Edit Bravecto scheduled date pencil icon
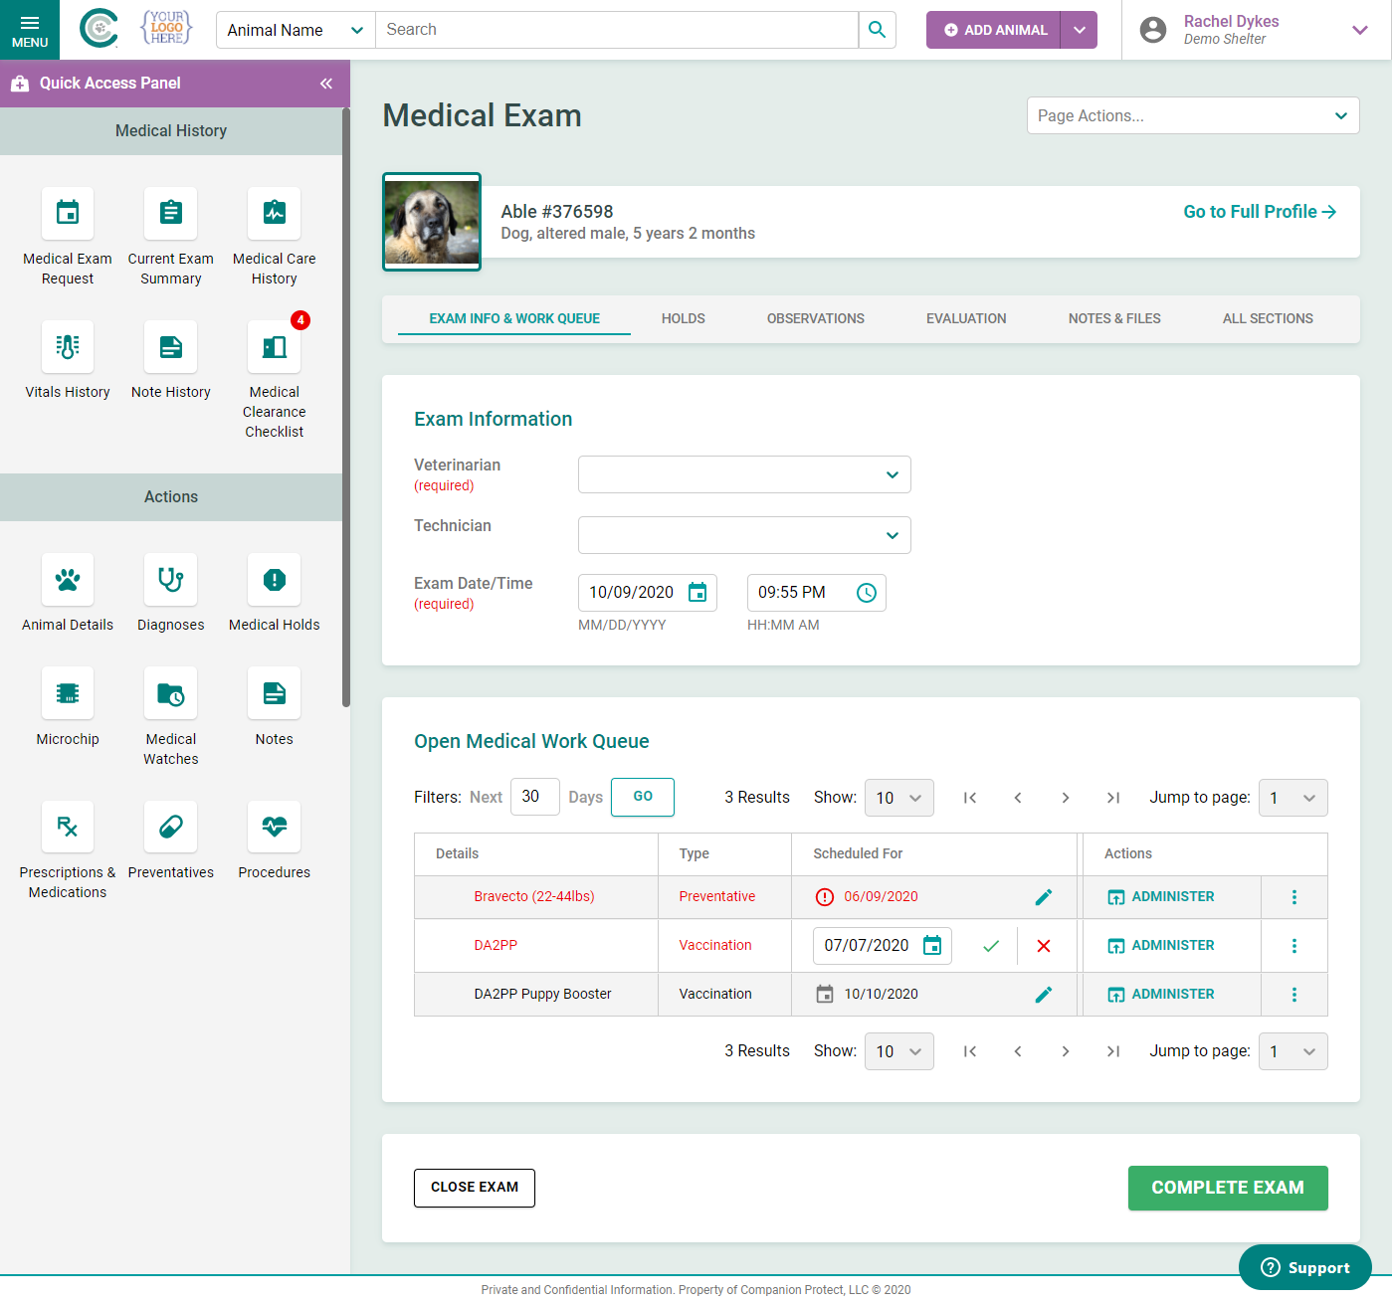Screen dimensions: 1392x1304 [1043, 897]
